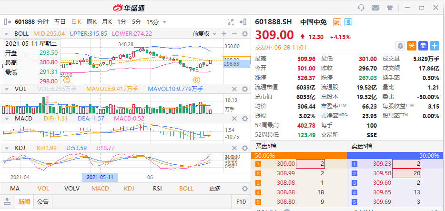445x211 pixels.
Task: Open the 公告 announcements tab
Action: [x=43, y=201]
